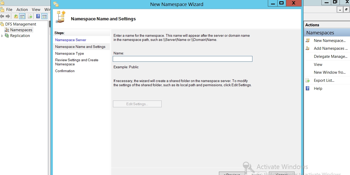Open the Action menu
This screenshot has height=175, width=350.
[22, 9]
